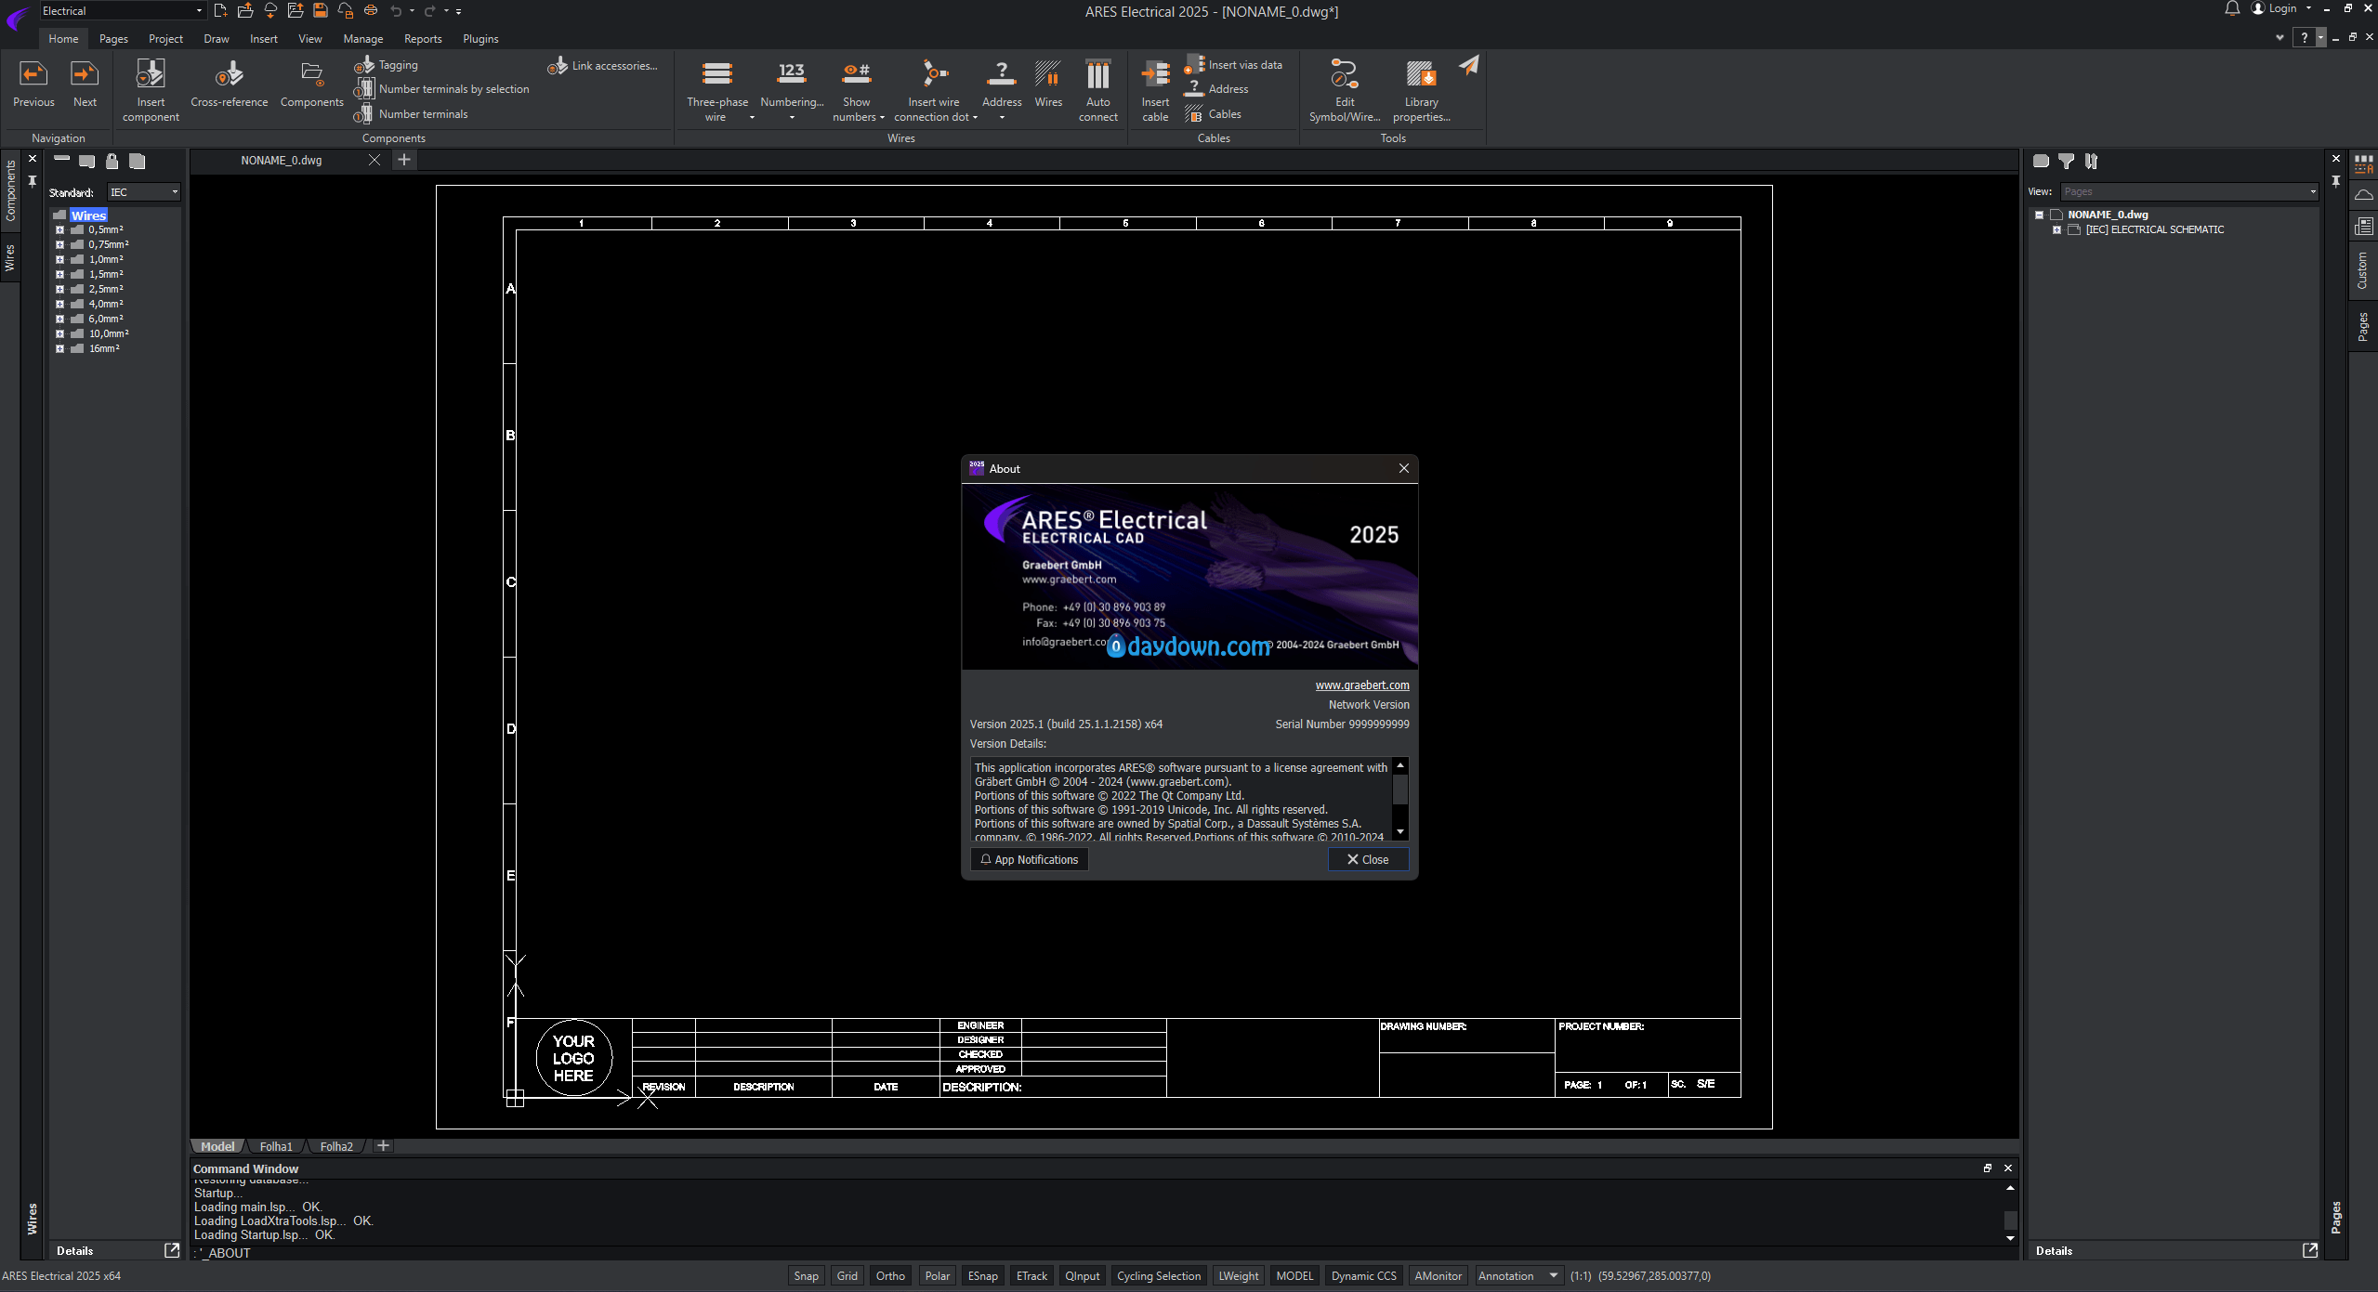Select NONAME_0.dwg in the Pages tree

pyautogui.click(x=2108, y=215)
